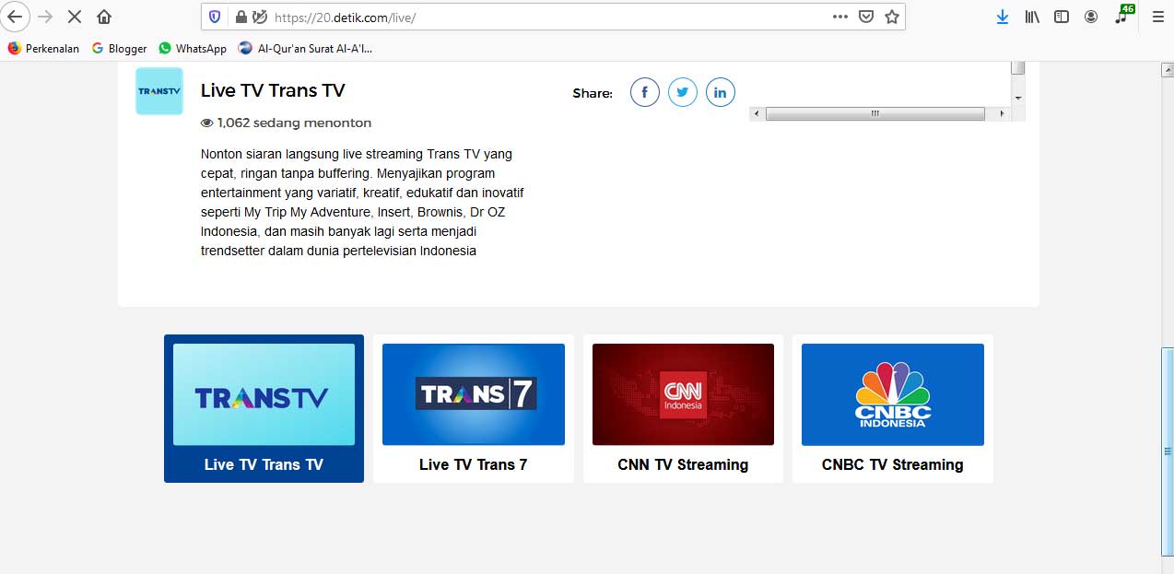Click the eye icon beside viewer count

tap(207, 123)
